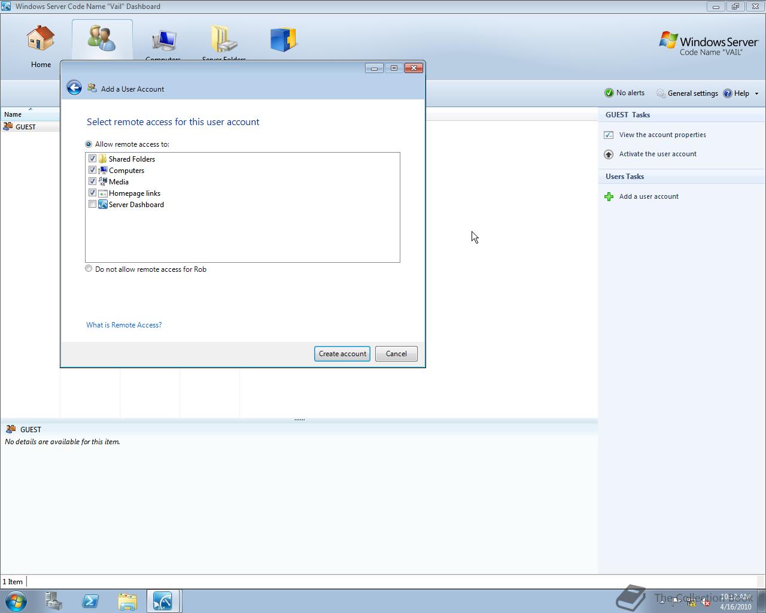
Task: Click the 1 Item status bar text
Action: click(13, 582)
